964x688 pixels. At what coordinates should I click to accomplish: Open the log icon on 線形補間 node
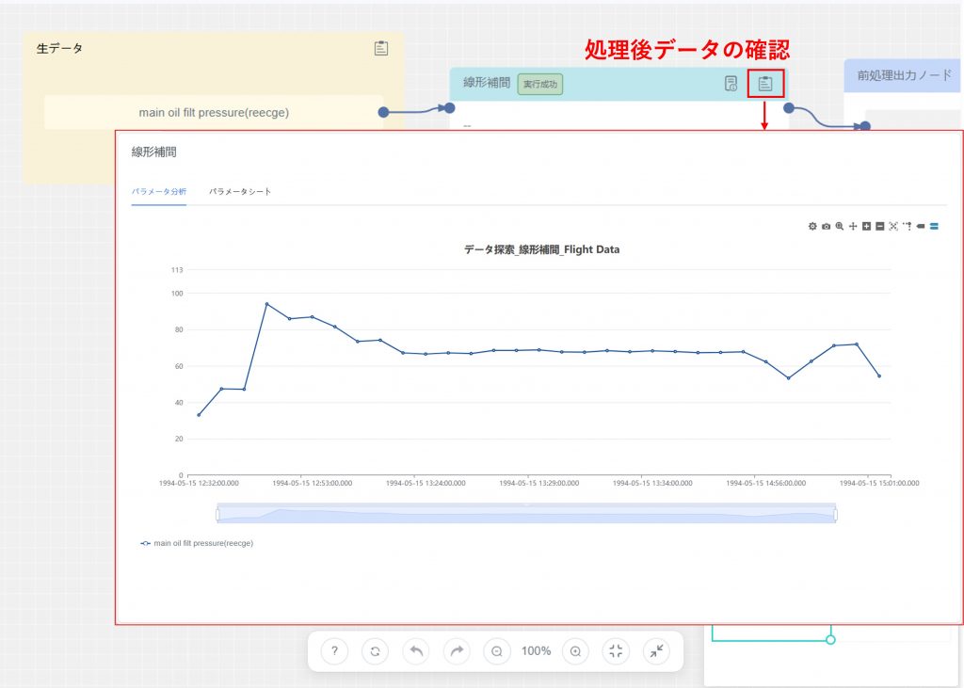pyautogui.click(x=731, y=84)
